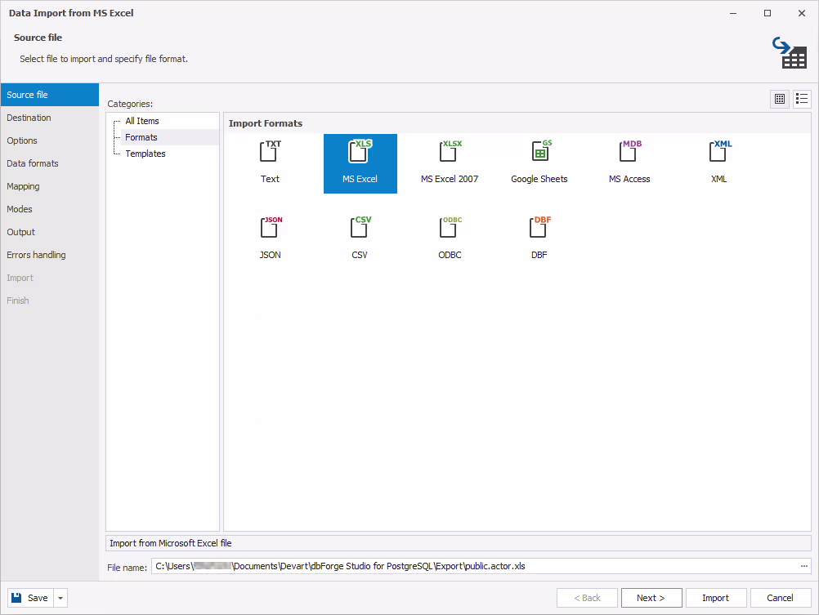The width and height of the screenshot is (819, 615).
Task: Browse for file with ellipsis button
Action: tap(803, 566)
